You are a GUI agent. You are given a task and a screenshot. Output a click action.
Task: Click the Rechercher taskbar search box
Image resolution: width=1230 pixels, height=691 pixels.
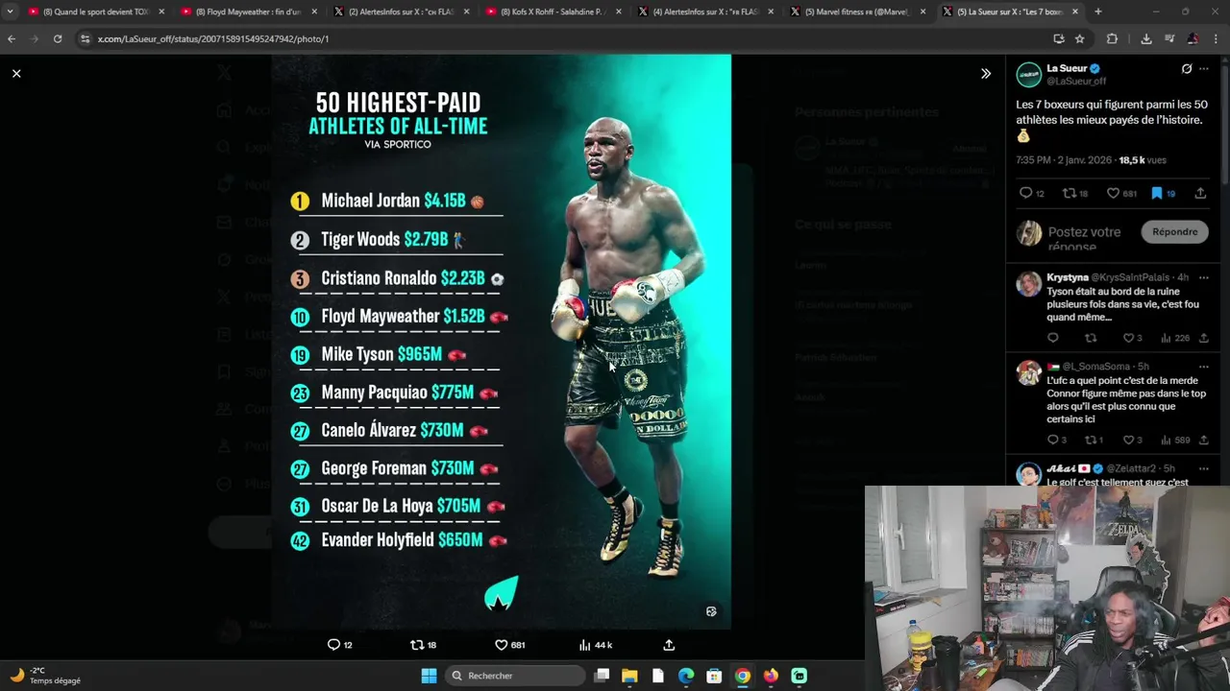tap(514, 676)
